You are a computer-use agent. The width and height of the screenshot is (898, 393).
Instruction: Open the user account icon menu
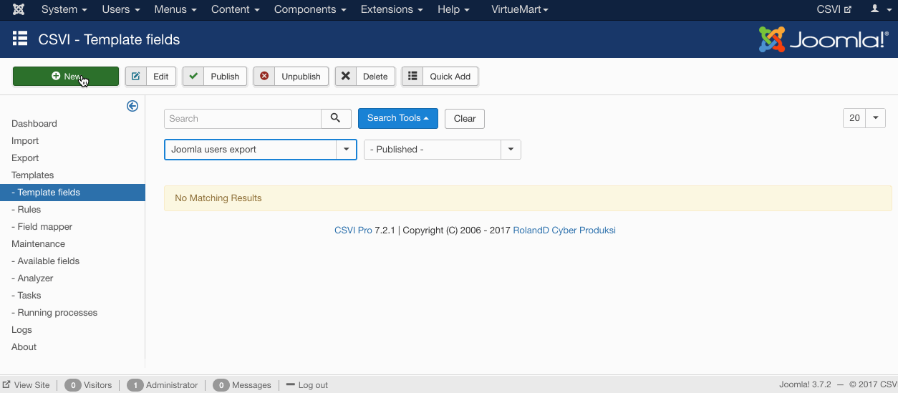tap(879, 9)
